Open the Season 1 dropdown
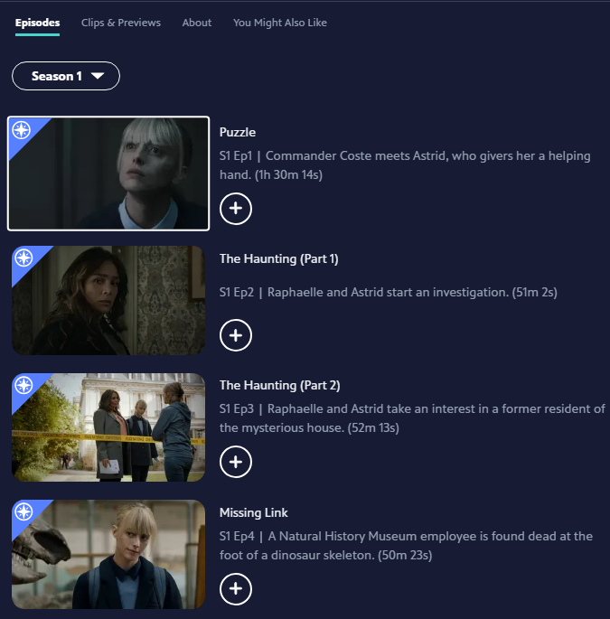The width and height of the screenshot is (610, 619). [66, 76]
